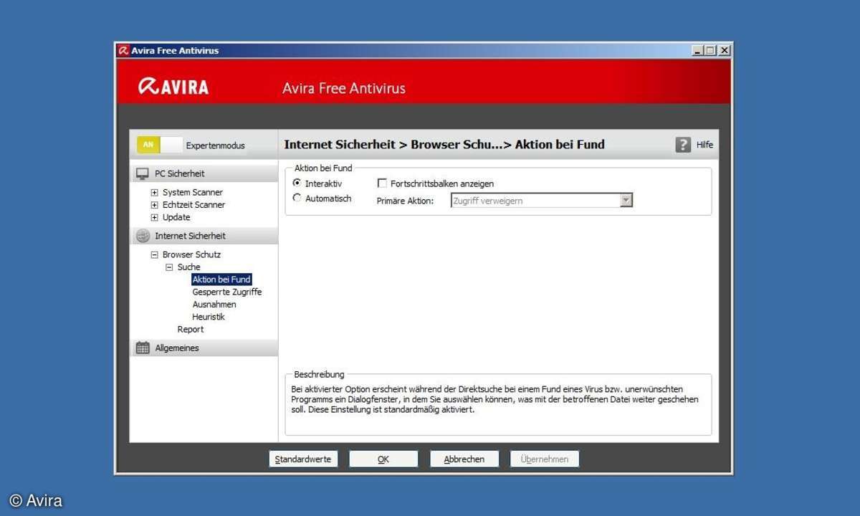Click the Expertenmodus label
860x516 pixels.
[x=215, y=145]
